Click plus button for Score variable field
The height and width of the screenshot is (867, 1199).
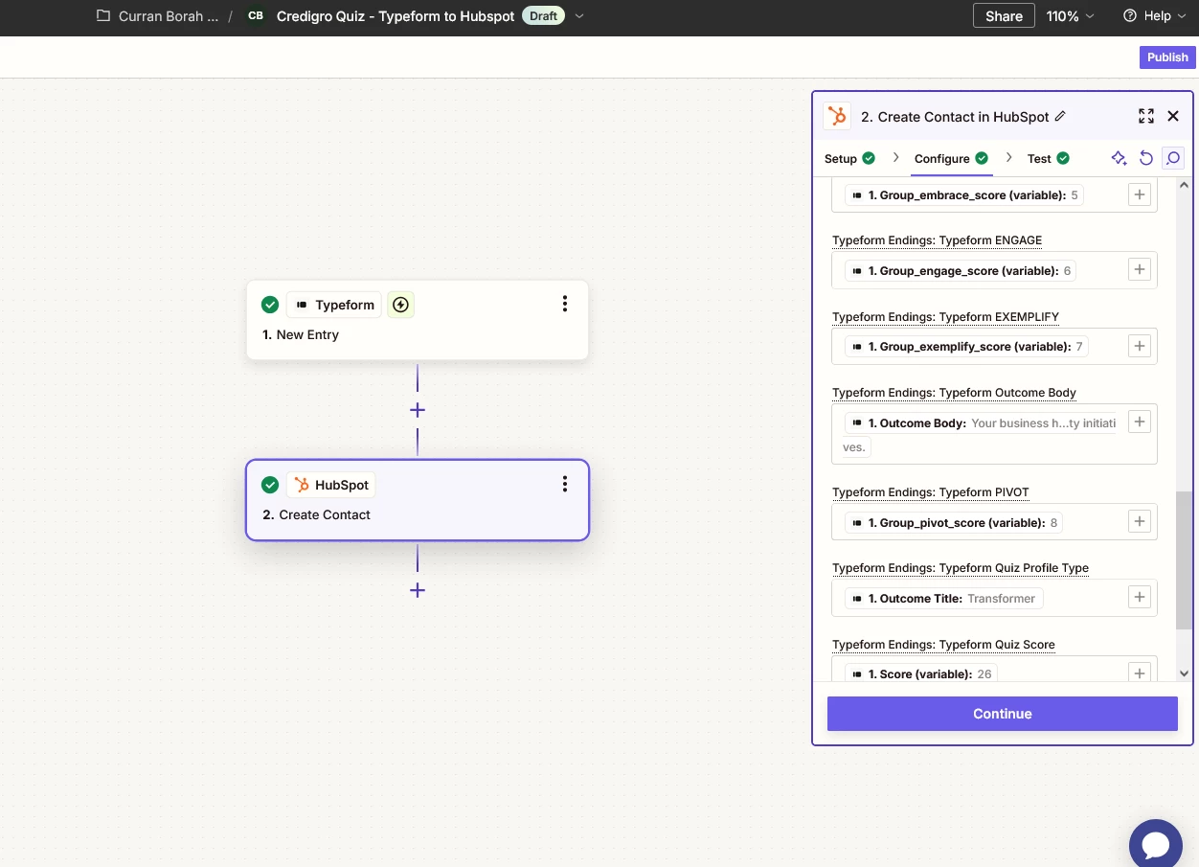click(x=1140, y=673)
